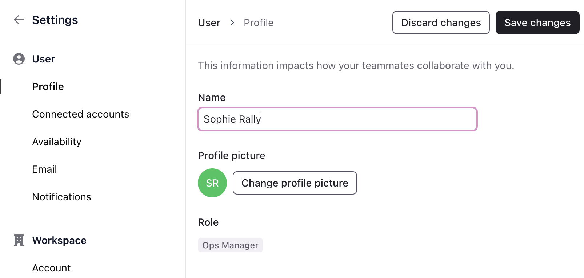Click Change profile picture button
Screen dimensions: 584x278
(295, 183)
